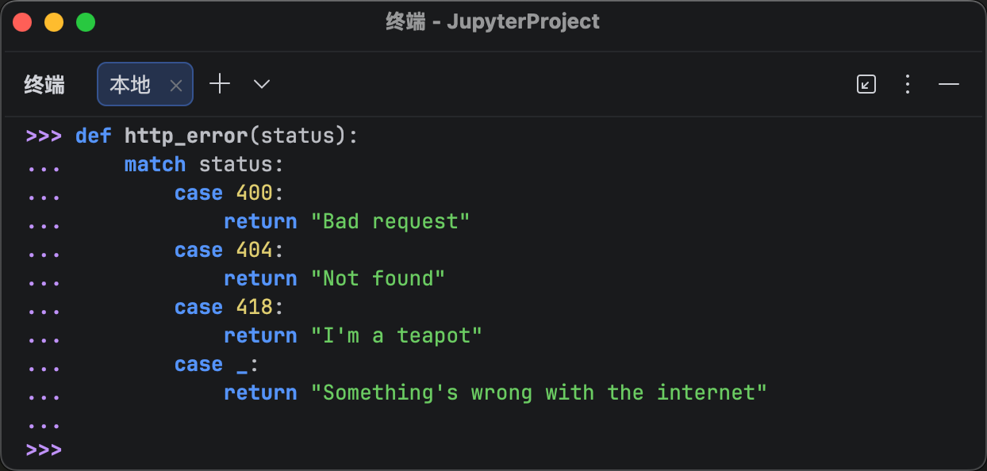Click the match keyword in the code
This screenshot has height=471, width=987.
point(155,164)
